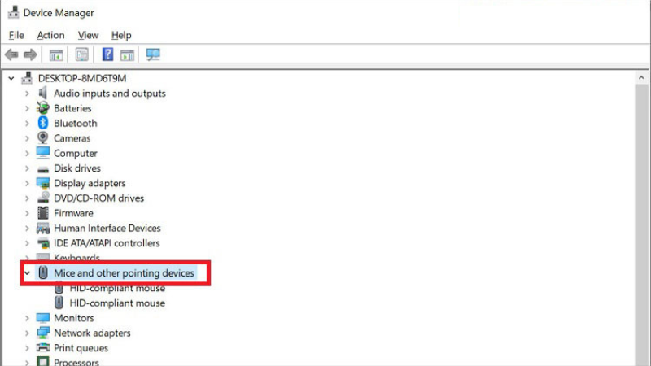
Task: Expand the Firmware chevron
Action: click(27, 213)
